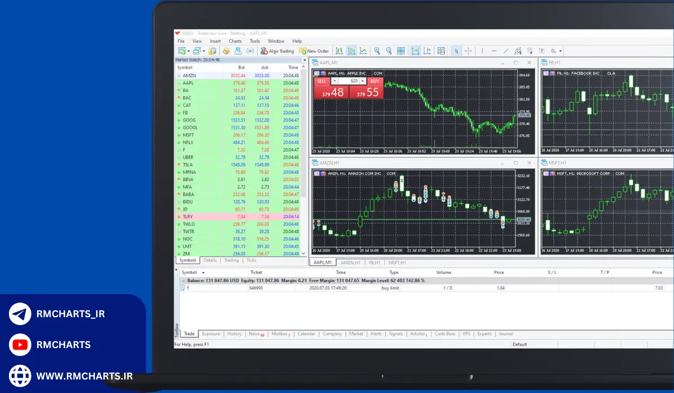This screenshot has width=674, height=393.
Task: Open the new chart dropdown arrow
Action: 188,51
